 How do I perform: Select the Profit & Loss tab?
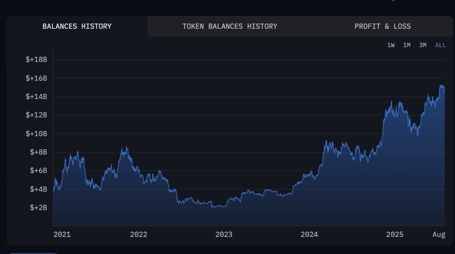tap(382, 26)
